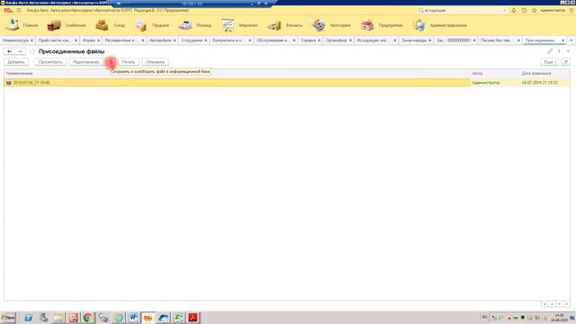Jump to list start navigation arrow
576x324 pixels.
544,304
